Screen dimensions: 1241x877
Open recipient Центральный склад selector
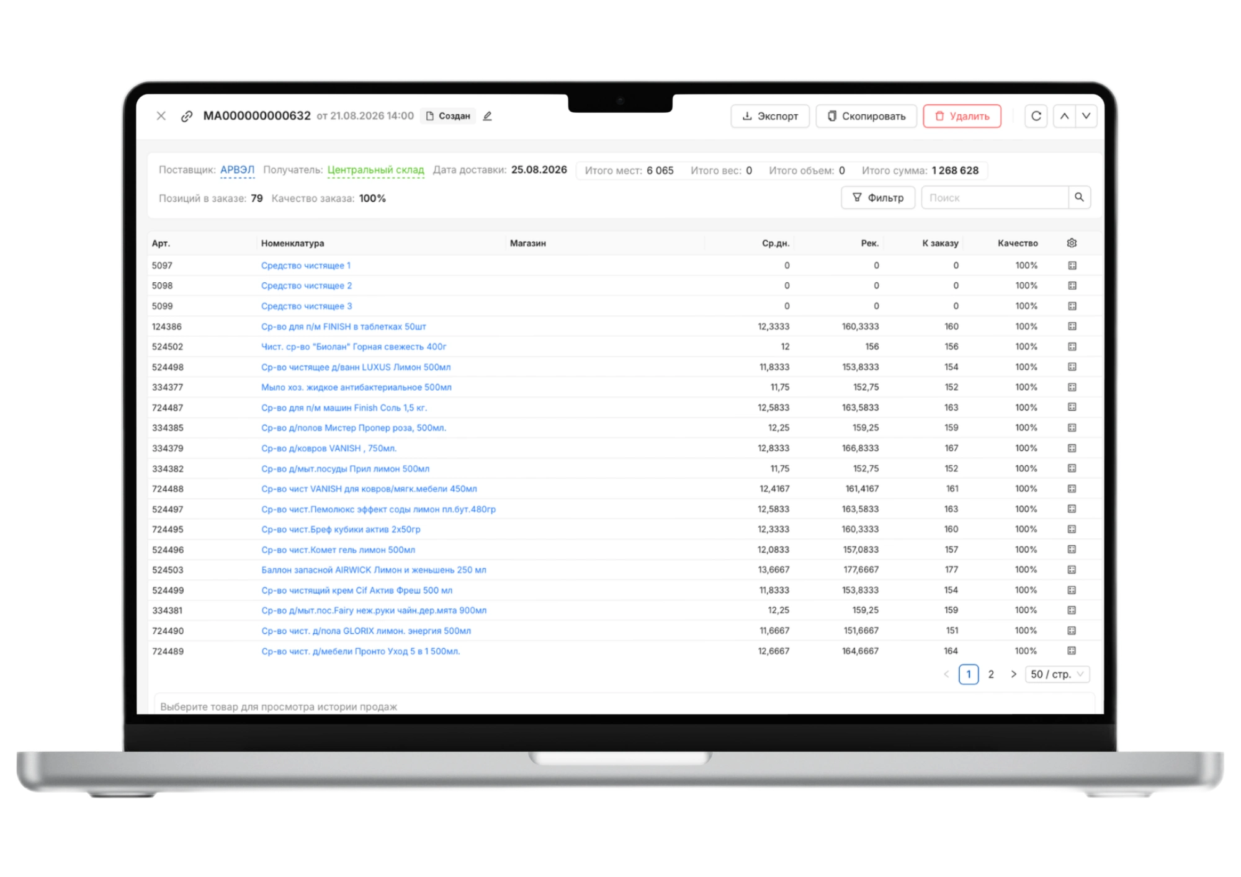tap(376, 170)
